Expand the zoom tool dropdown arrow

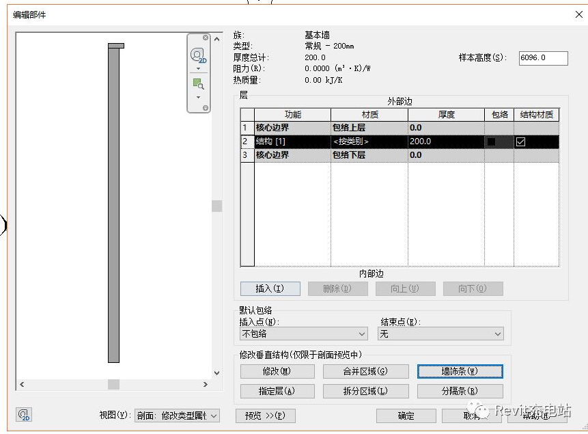[x=198, y=97]
